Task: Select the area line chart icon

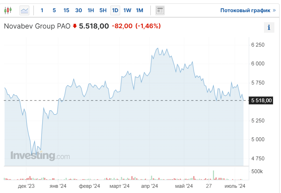Action: pyautogui.click(x=24, y=10)
